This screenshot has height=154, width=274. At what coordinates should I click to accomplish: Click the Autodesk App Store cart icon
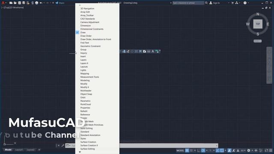(232, 3)
